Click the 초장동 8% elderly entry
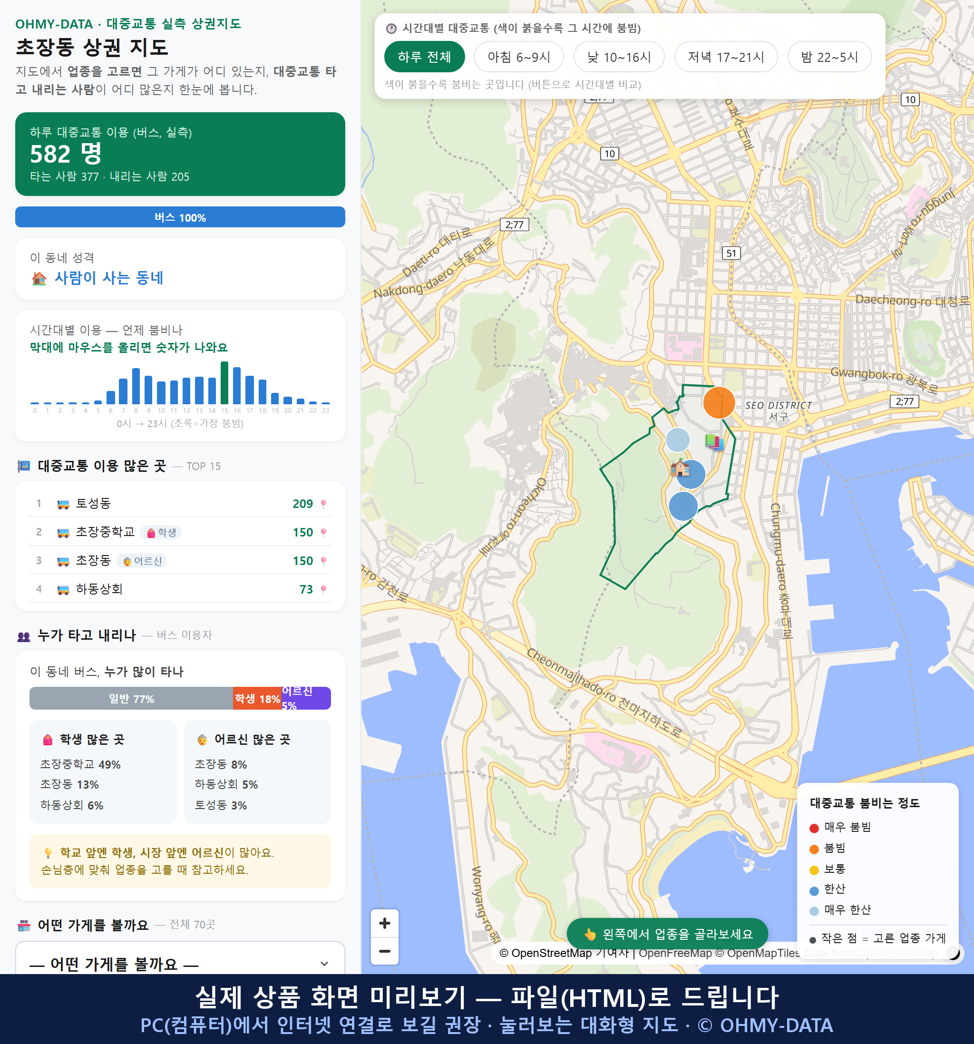974x1044 pixels. (221, 764)
